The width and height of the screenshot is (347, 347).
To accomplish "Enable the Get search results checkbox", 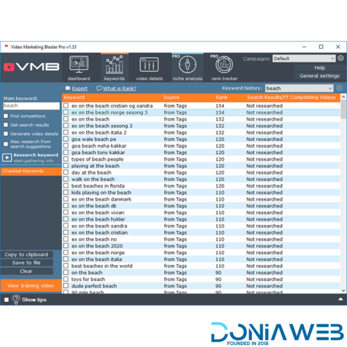I will pyautogui.click(x=6, y=125).
